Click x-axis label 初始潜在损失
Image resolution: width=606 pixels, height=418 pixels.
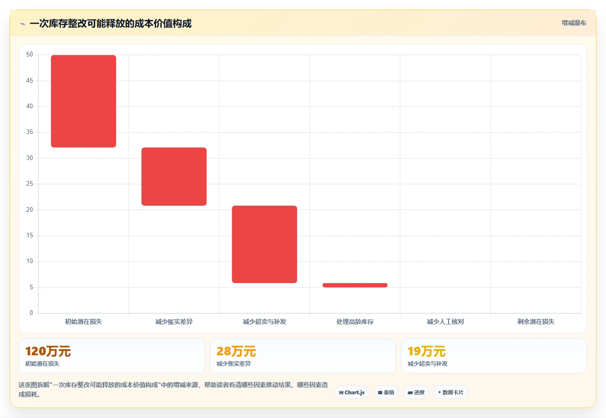83,322
